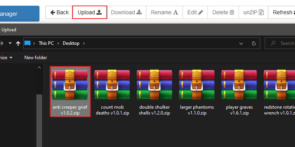
Task: Click the Upload button
Action: [x=90, y=12]
